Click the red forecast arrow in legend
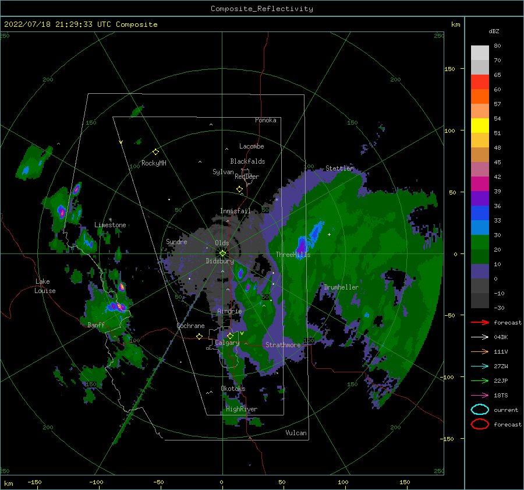This screenshot has height=490, width=524. point(480,322)
